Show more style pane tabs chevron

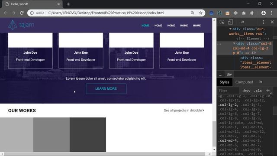pos(261,82)
